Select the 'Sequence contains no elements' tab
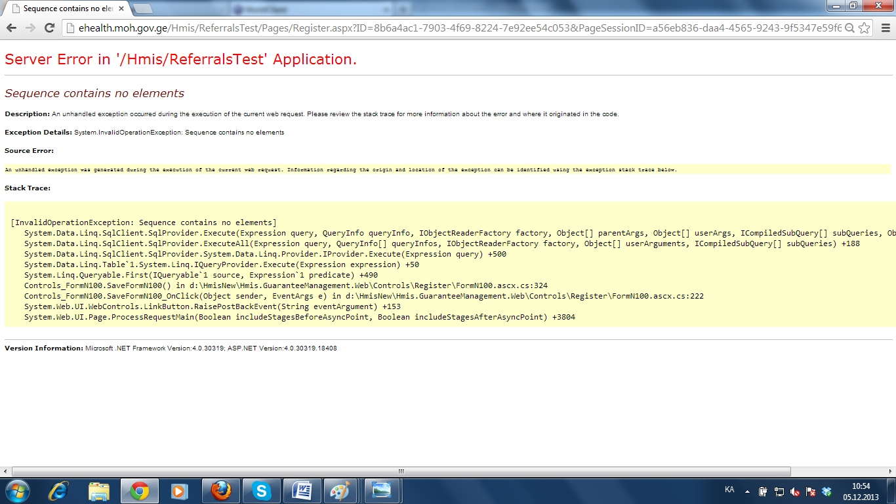Image resolution: width=896 pixels, height=504 pixels. point(66,9)
